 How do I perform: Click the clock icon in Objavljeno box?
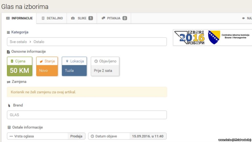[x=96, y=61]
